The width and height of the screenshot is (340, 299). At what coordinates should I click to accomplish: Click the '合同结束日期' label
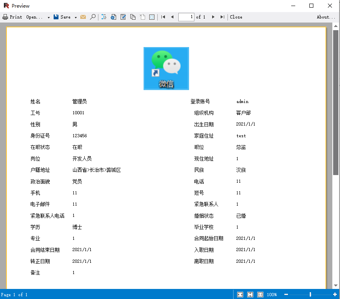coord(45,250)
